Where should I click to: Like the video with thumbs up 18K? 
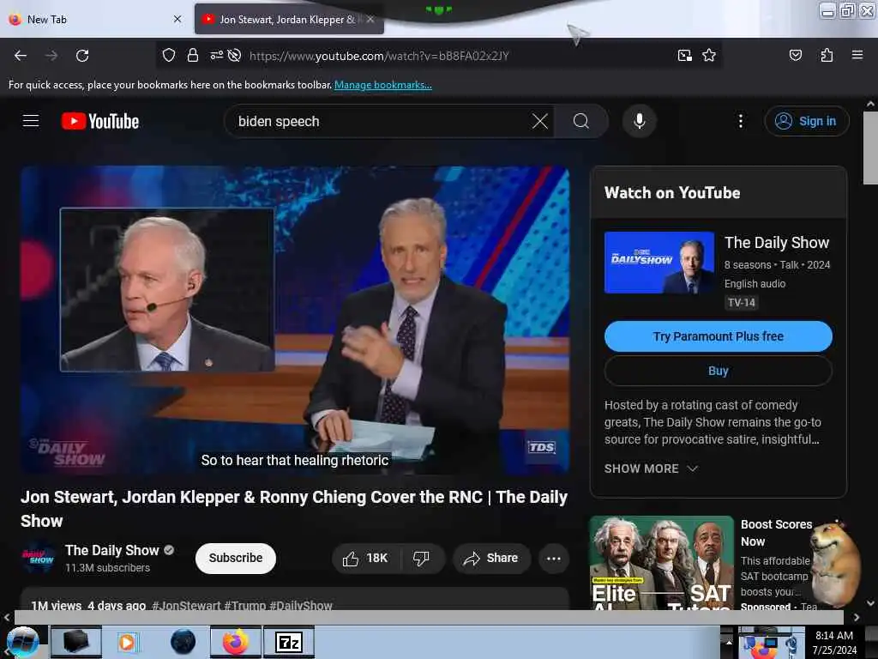pyautogui.click(x=365, y=558)
